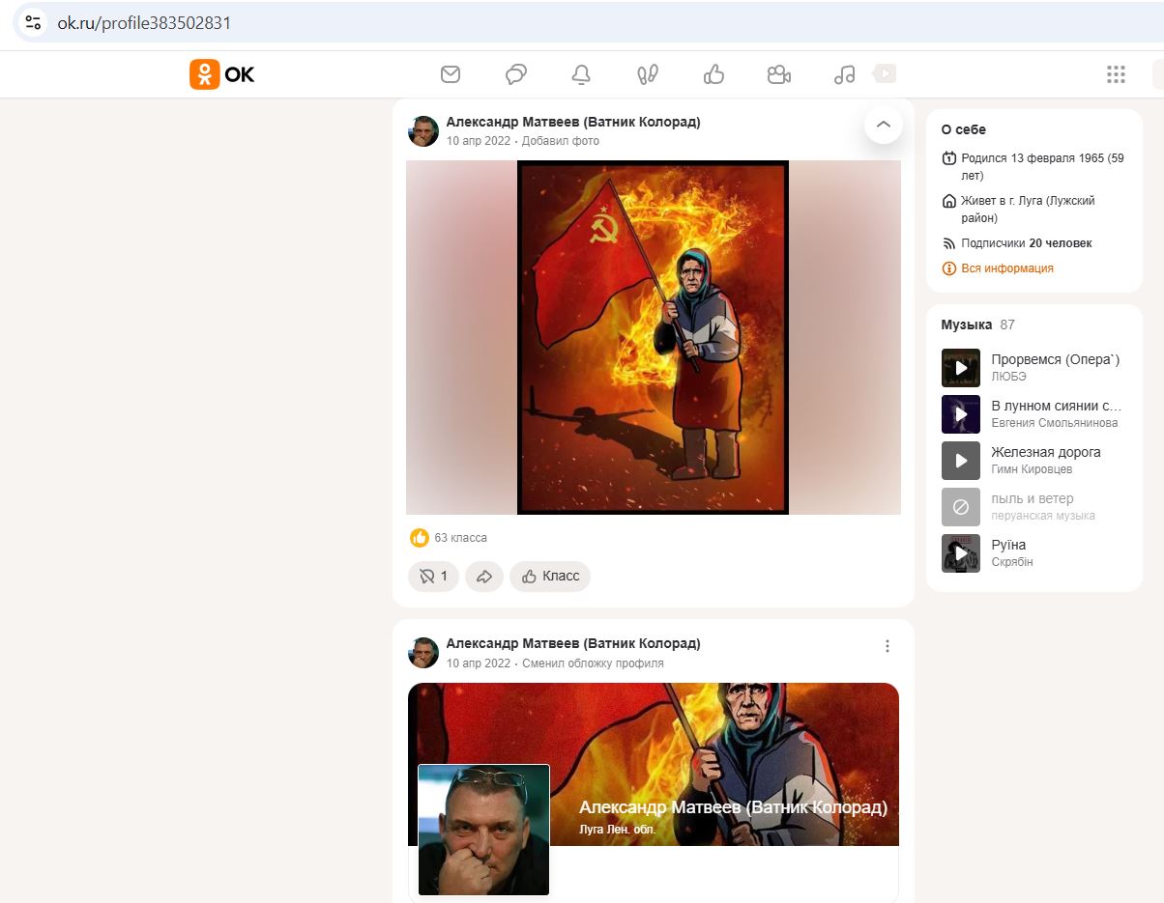This screenshot has height=903, width=1164.
Task: Click the О себе heading
Action: tap(964, 129)
